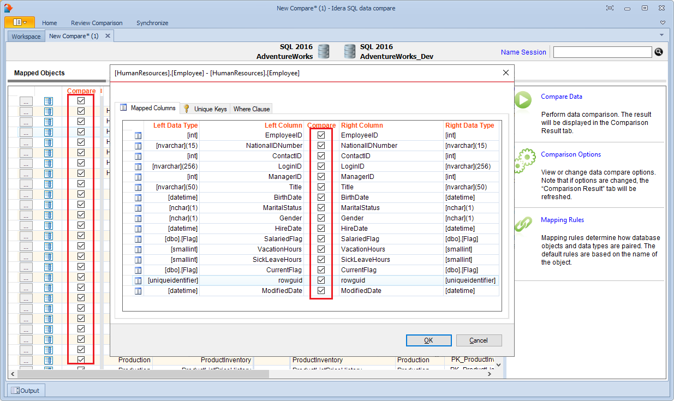Uncheck Compare for EmployeeID column
The image size is (674, 401).
coord(321,135)
